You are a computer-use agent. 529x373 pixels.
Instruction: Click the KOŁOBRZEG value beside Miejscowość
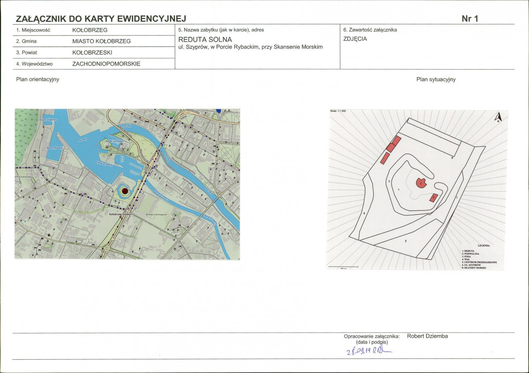coord(90,30)
